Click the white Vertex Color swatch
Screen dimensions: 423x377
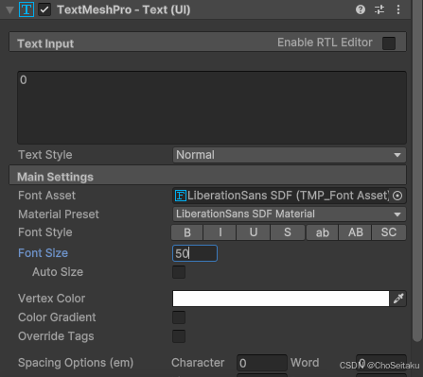tap(281, 299)
